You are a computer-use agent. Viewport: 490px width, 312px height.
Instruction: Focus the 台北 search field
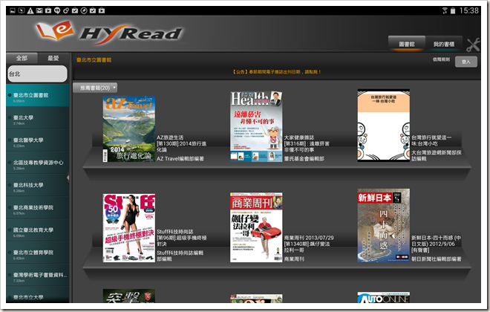37,74
